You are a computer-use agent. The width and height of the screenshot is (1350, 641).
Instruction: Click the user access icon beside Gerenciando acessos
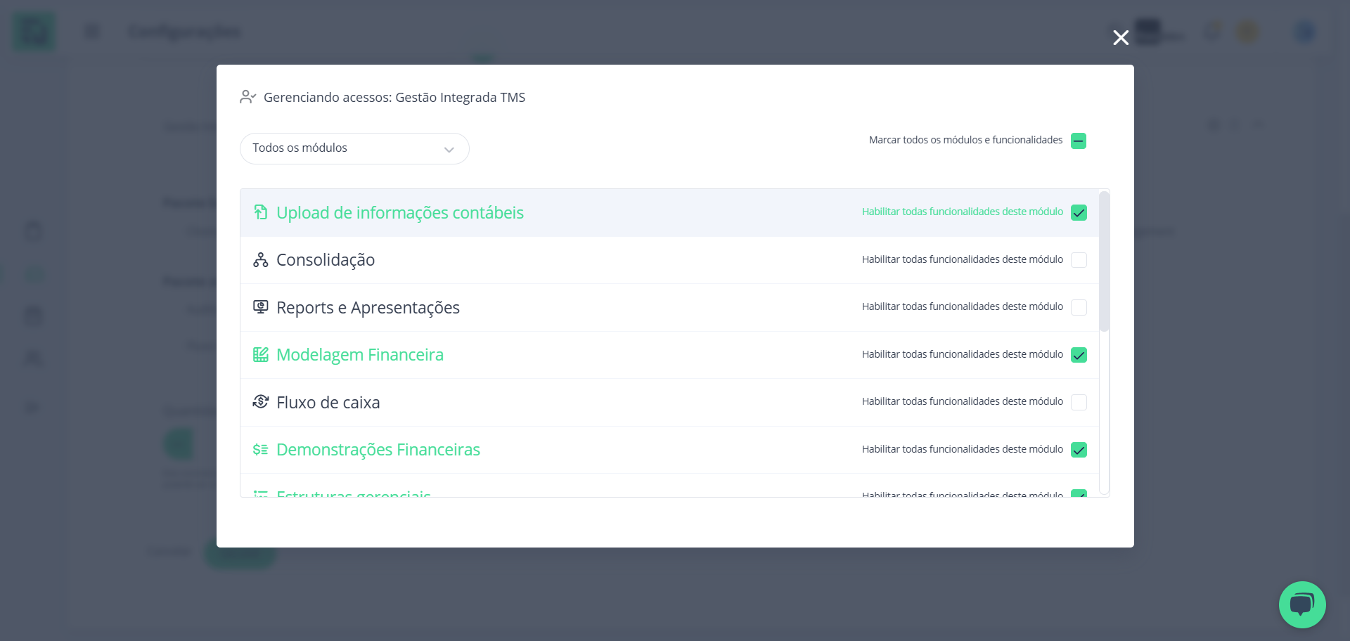pos(247,97)
